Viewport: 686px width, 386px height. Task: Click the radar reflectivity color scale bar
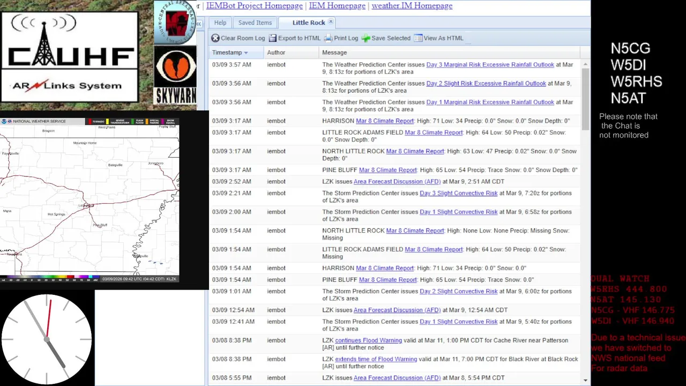(50, 278)
